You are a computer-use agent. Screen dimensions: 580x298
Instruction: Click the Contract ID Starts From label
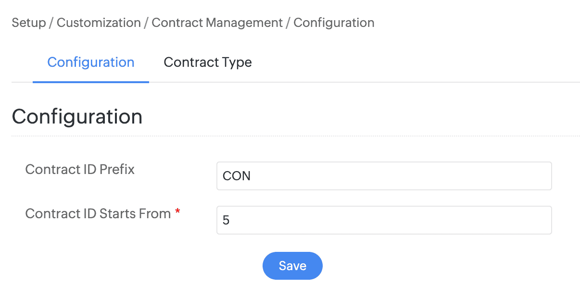(98, 214)
